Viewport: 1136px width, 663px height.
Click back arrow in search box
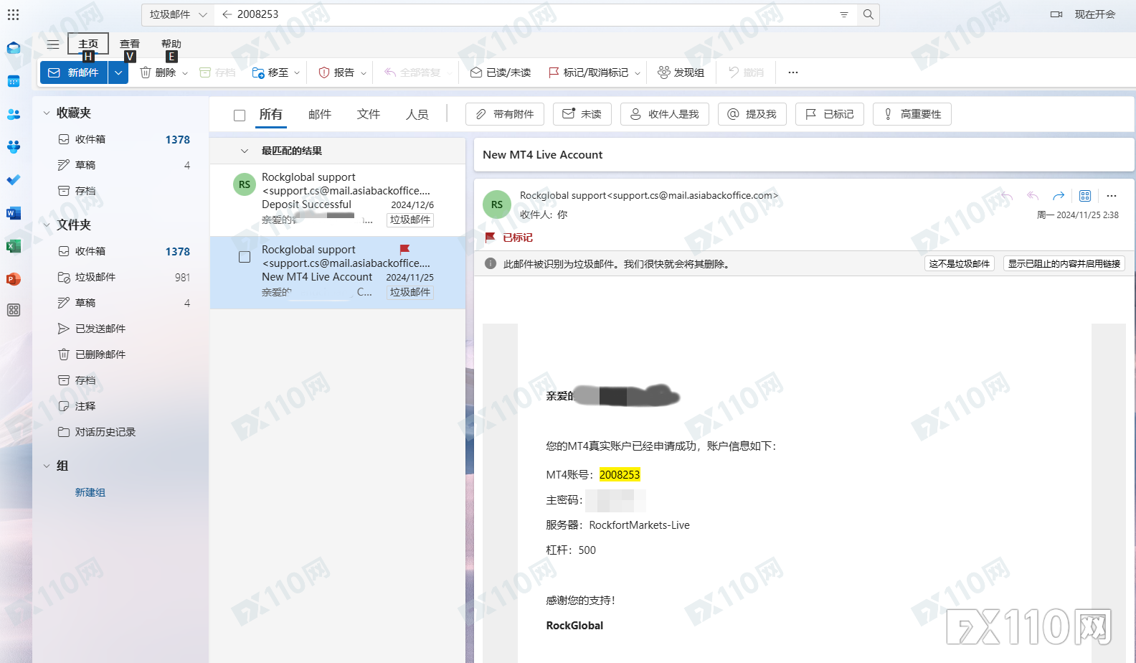click(227, 14)
